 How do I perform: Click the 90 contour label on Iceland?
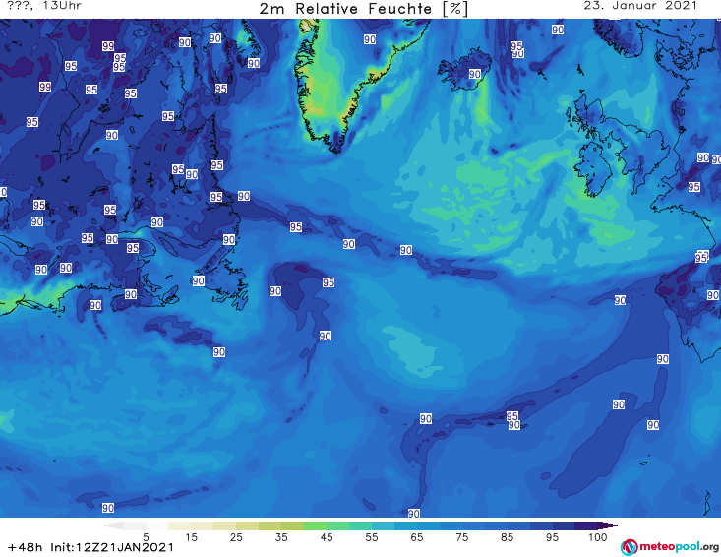click(x=474, y=74)
